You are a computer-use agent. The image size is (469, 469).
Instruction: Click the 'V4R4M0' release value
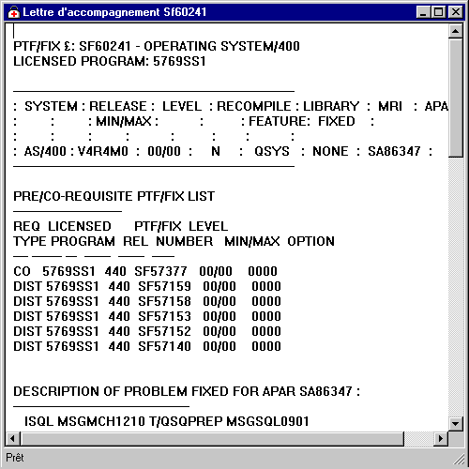point(103,151)
